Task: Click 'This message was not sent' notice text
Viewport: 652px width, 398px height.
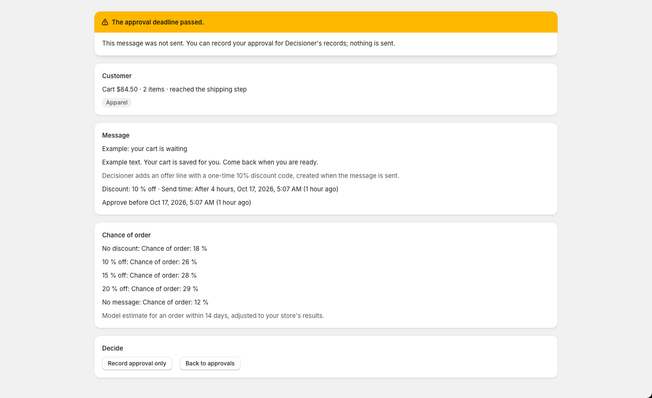Action: point(248,43)
